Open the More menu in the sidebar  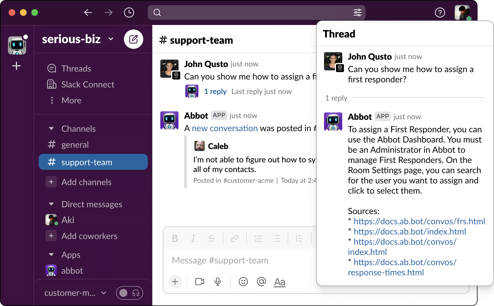[x=71, y=100]
